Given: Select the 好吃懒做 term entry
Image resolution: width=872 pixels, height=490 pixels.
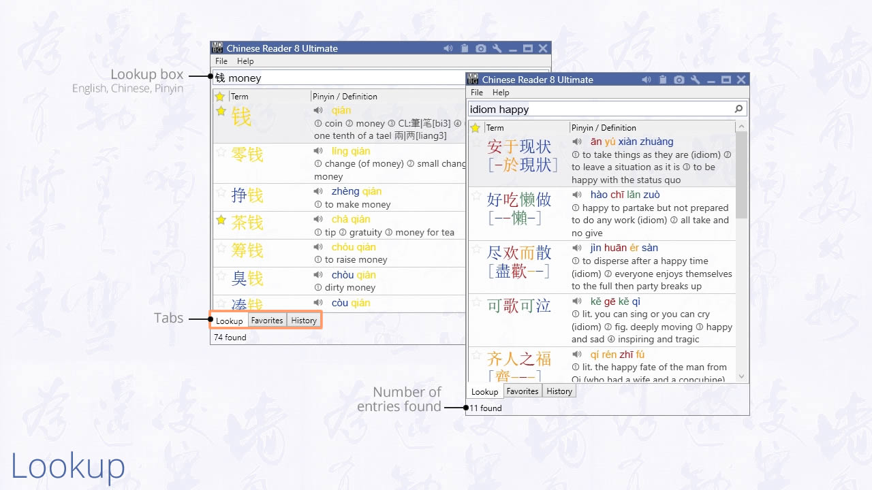Looking at the screenshot, I should point(519,208).
